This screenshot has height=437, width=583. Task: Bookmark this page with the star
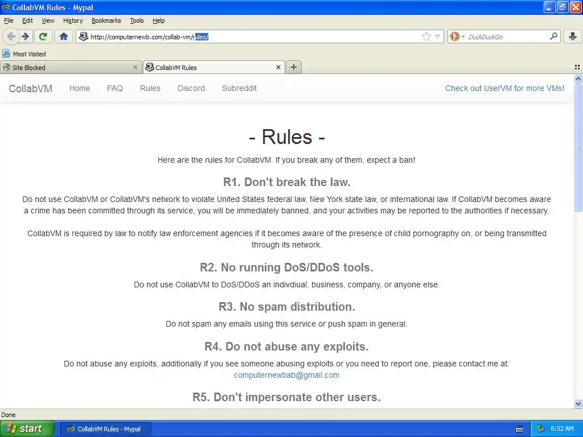[x=426, y=36]
